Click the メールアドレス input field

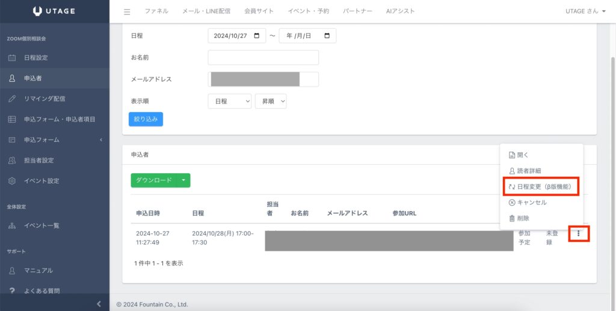point(263,79)
